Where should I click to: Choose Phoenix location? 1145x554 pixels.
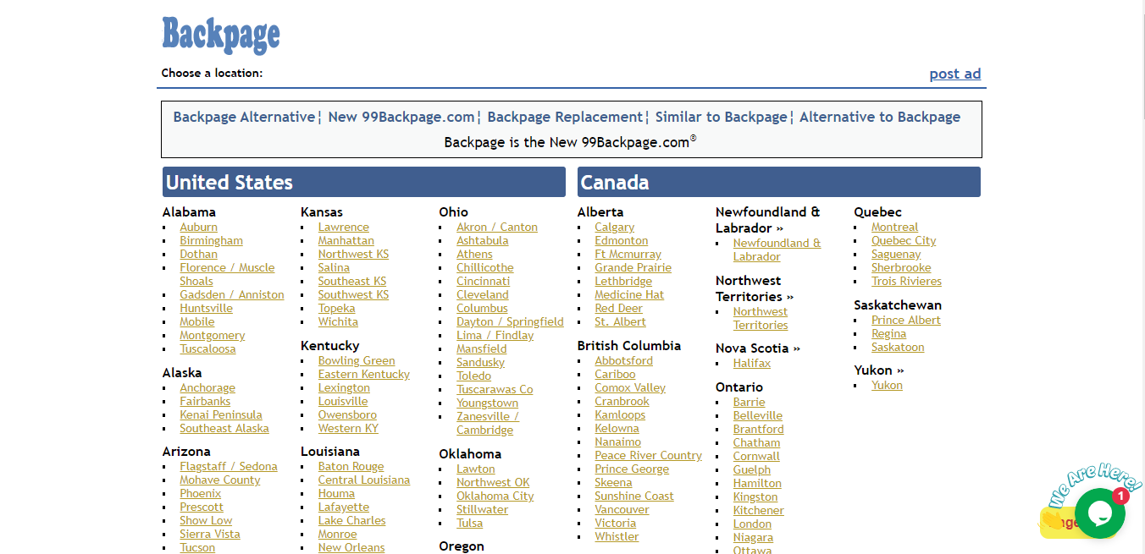point(201,494)
